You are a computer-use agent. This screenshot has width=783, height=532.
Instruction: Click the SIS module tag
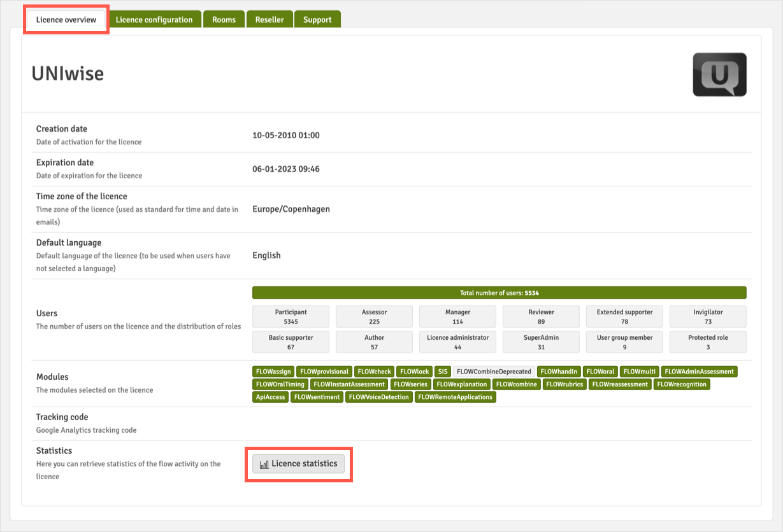point(443,372)
